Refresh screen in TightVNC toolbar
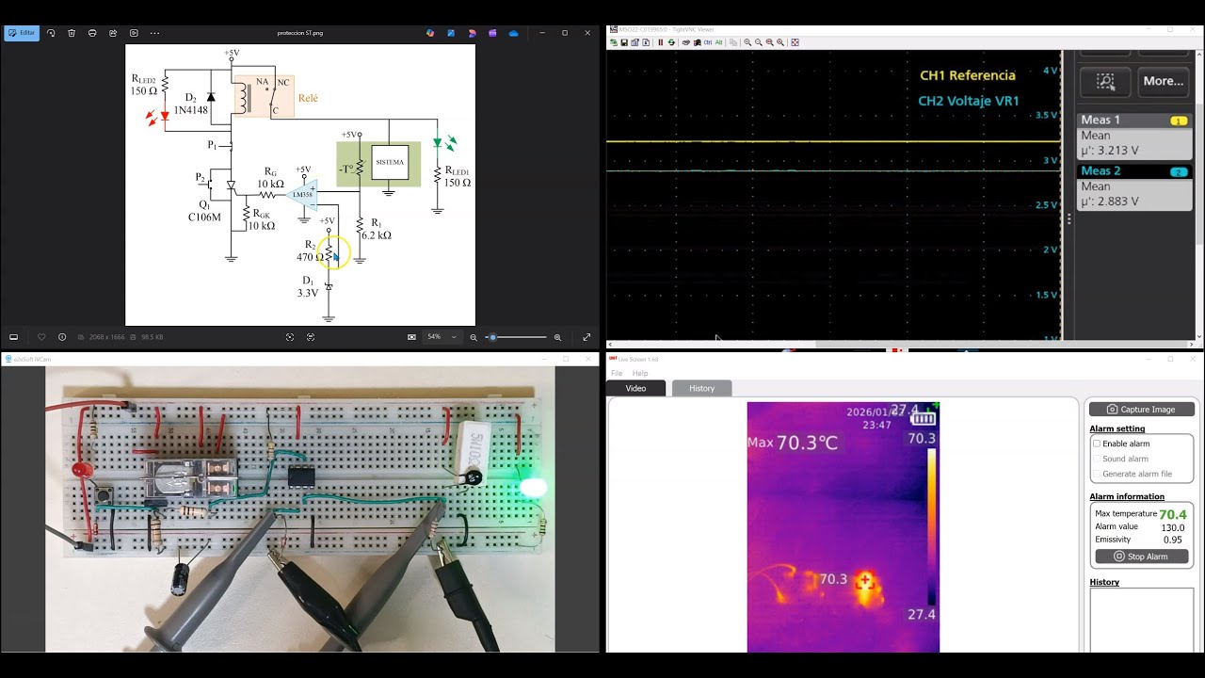Screen dimensions: 1205x678 pyautogui.click(x=670, y=42)
